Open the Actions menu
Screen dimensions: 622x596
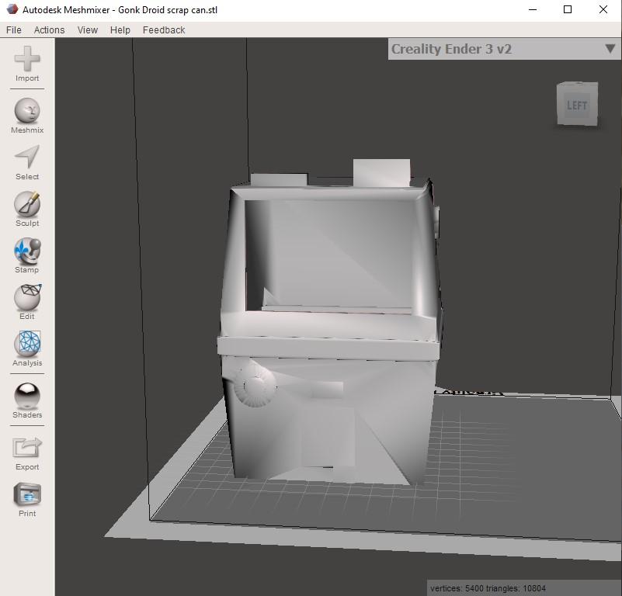tap(49, 30)
